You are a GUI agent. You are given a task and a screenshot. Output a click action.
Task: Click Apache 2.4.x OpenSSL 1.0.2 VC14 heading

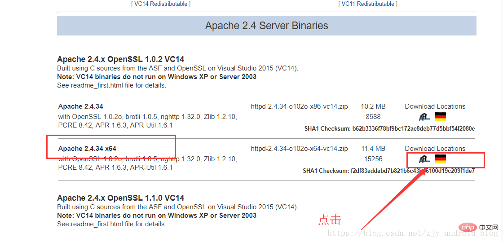(121, 59)
